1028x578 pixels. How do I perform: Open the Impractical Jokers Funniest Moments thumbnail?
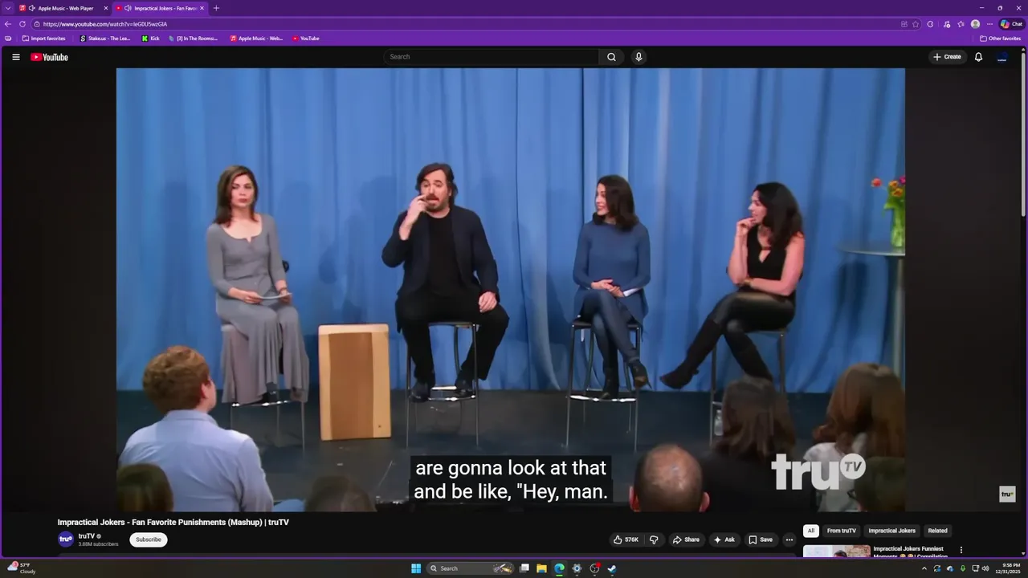pyautogui.click(x=837, y=552)
